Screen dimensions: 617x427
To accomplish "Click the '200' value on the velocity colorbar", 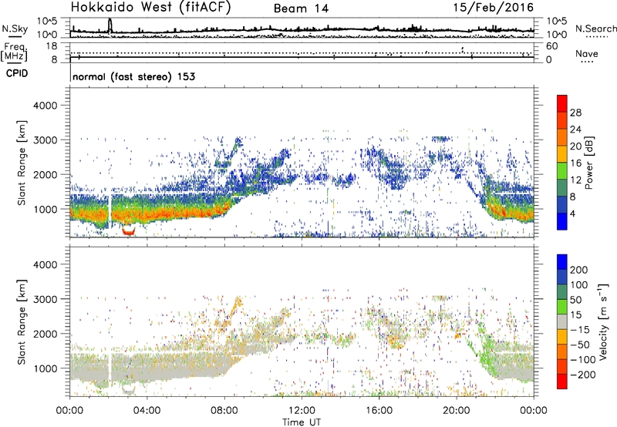I will [x=579, y=270].
